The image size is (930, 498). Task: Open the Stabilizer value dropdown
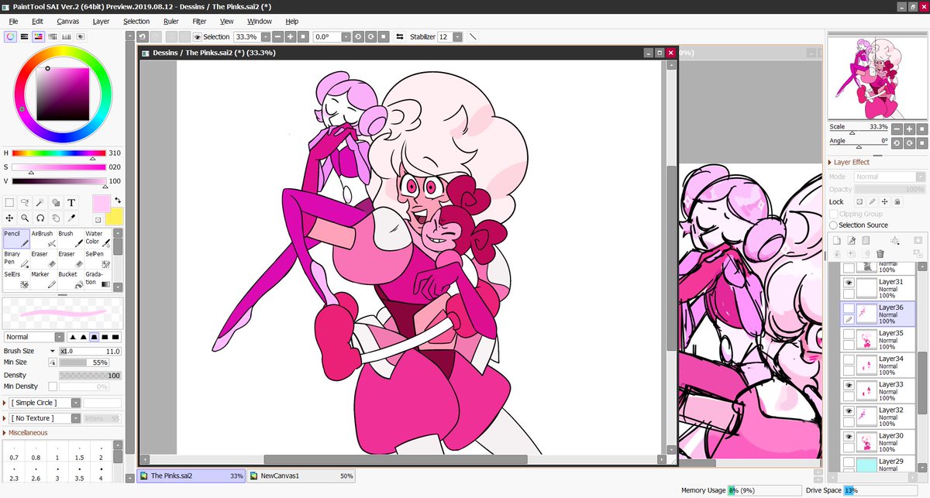(x=458, y=36)
